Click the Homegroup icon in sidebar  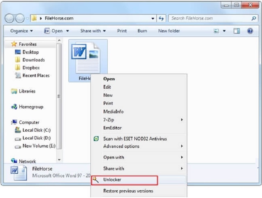coord(14,107)
